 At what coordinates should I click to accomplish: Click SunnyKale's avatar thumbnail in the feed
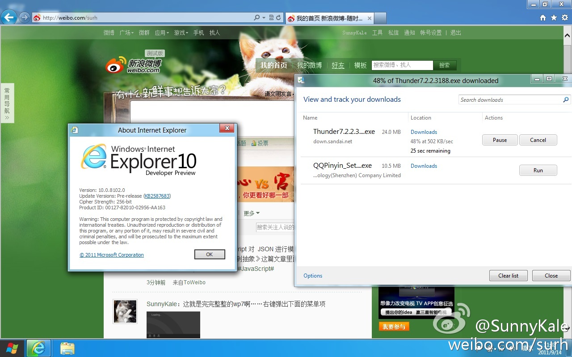pos(125,311)
